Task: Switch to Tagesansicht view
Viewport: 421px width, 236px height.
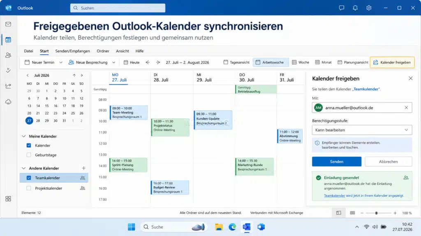Action: 236,62
